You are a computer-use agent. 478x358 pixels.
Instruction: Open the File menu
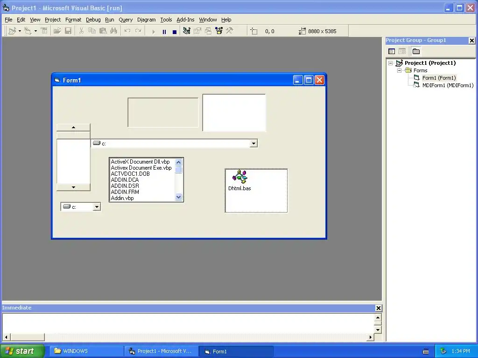(8, 20)
